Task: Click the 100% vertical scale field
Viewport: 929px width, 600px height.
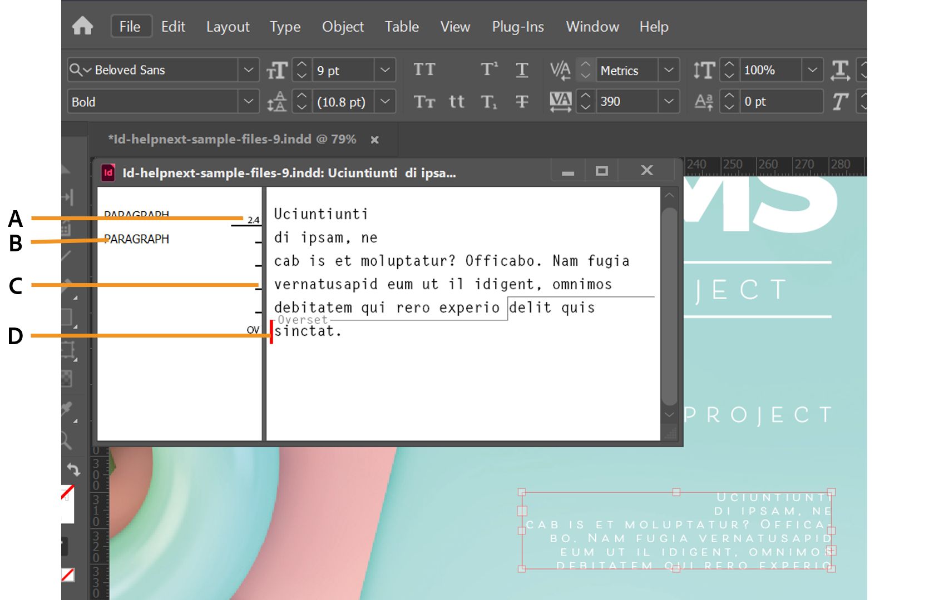Action: coord(772,70)
